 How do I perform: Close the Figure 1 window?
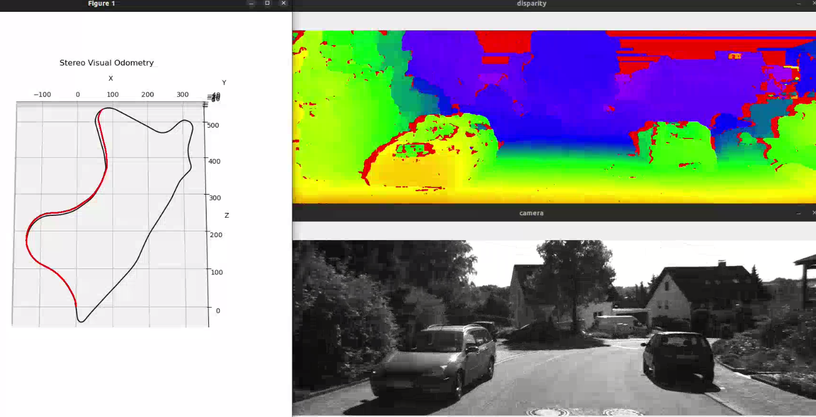tap(283, 3)
